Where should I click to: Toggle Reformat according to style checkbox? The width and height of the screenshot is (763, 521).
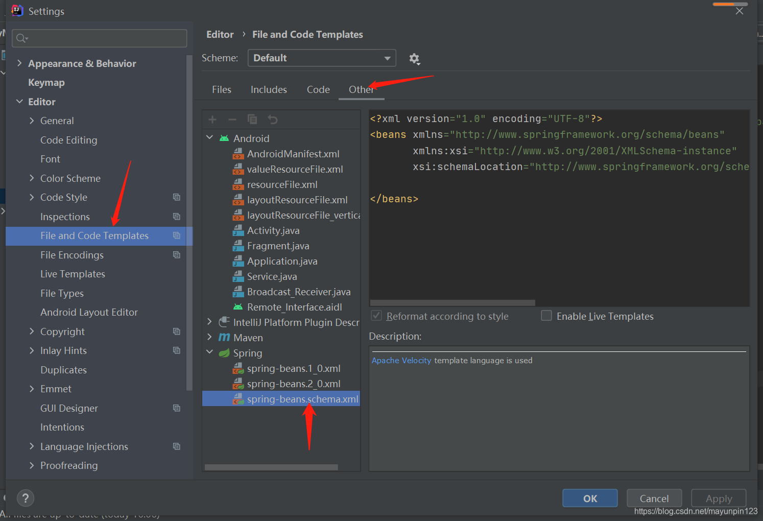376,316
